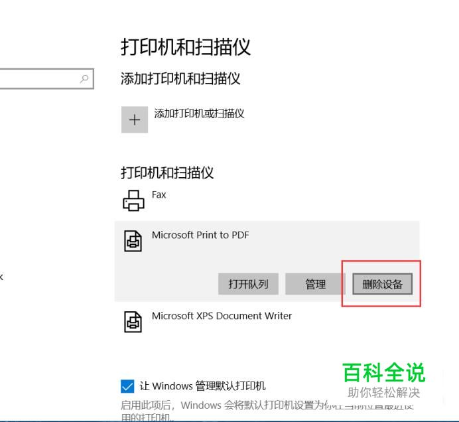This screenshot has width=459, height=422.
Task: Select the Fax device entry
Action: pyautogui.click(x=267, y=200)
